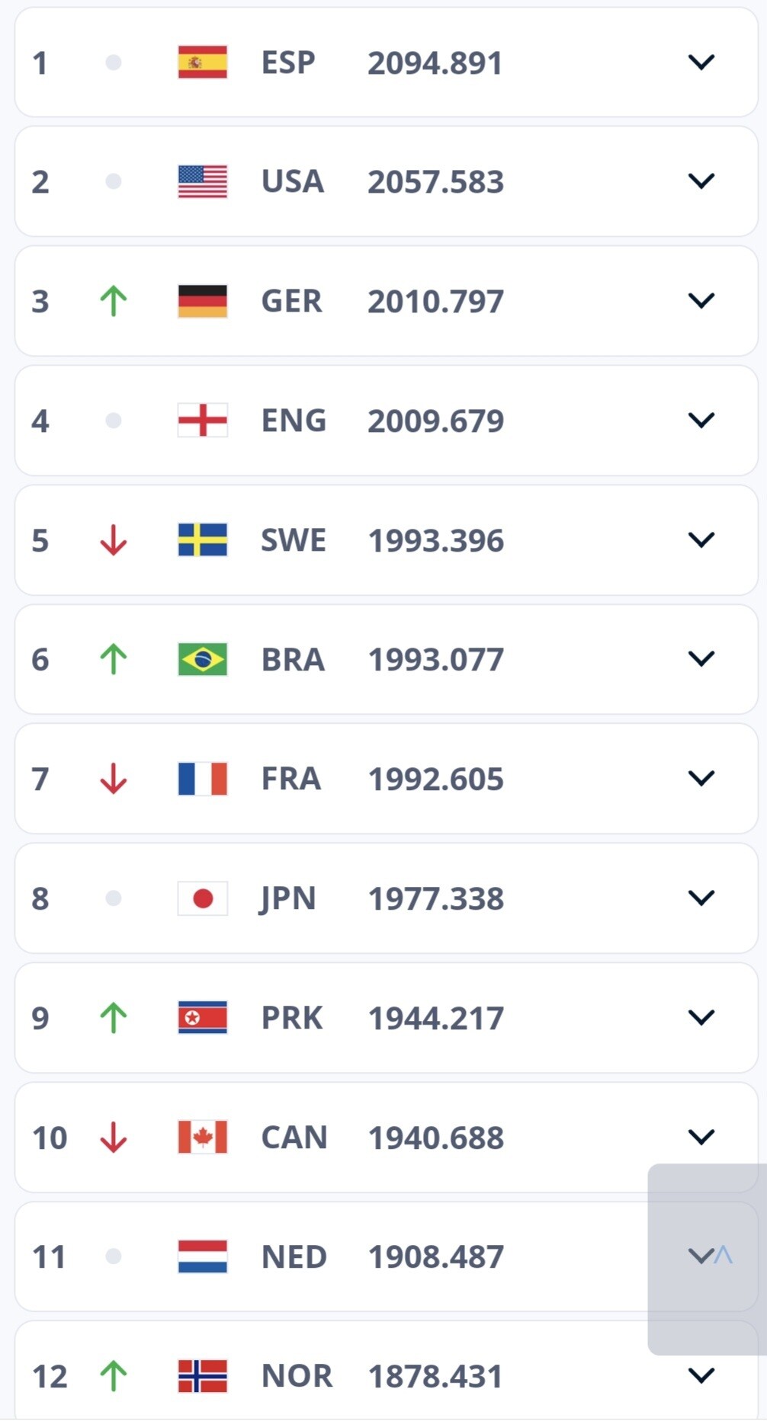
Task: Click the SWE team code label
Action: click(x=293, y=540)
